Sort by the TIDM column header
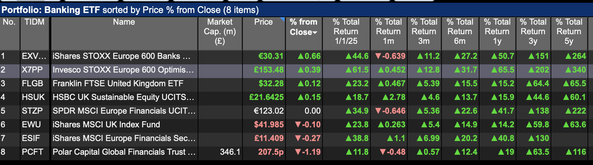 [x=35, y=33]
